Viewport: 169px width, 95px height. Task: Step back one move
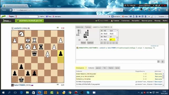(107, 43)
